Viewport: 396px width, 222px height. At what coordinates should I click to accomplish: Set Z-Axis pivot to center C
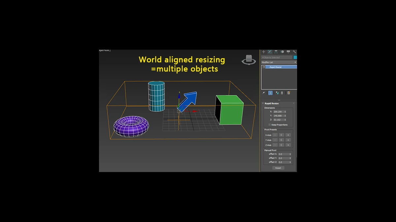coord(281,145)
